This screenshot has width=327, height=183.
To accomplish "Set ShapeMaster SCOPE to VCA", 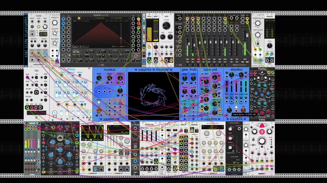I will [82, 21].
